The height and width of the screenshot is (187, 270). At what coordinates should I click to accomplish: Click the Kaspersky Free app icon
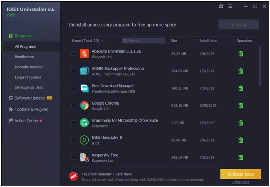coord(84,157)
